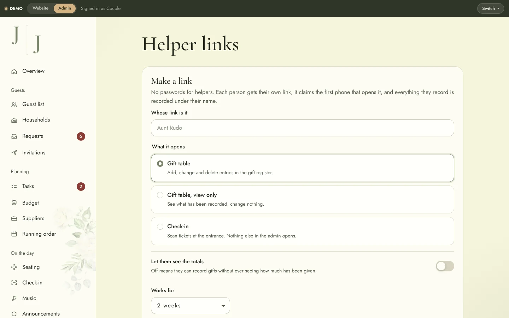Click the Running order calendar icon
Screen dimensions: 509x318
pos(14,234)
